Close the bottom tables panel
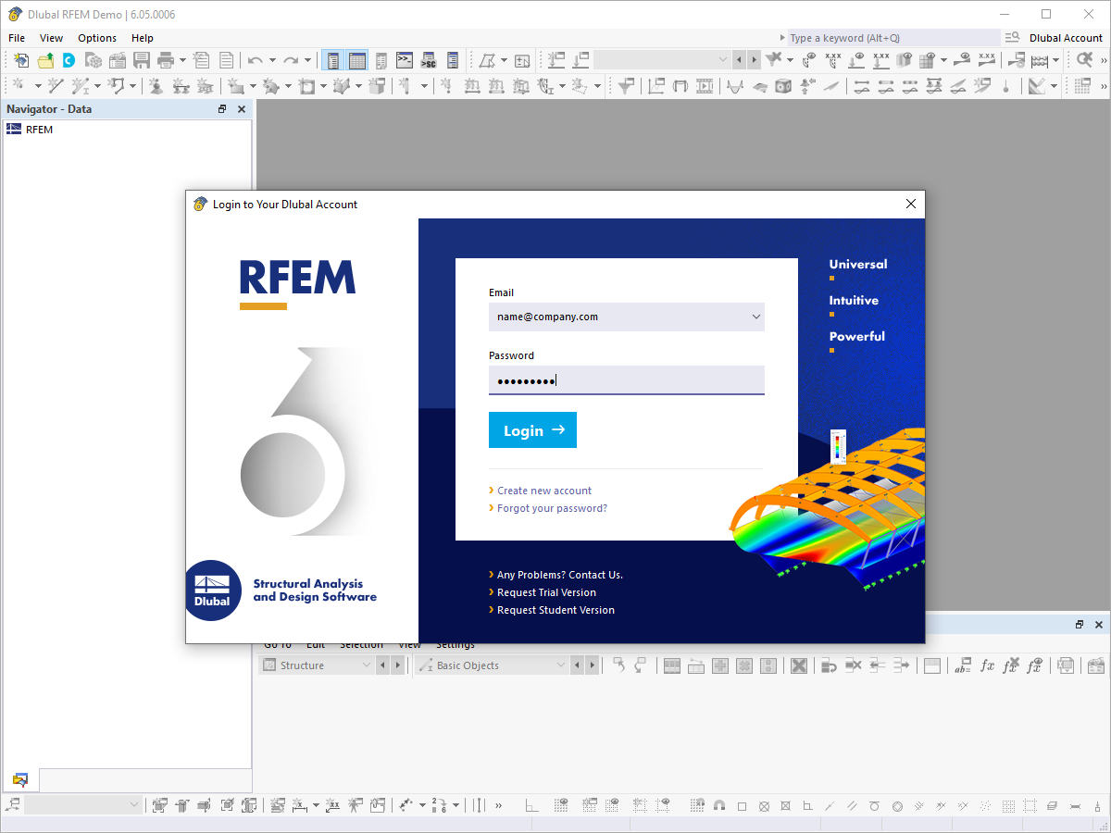The height and width of the screenshot is (833, 1111). [x=1099, y=625]
